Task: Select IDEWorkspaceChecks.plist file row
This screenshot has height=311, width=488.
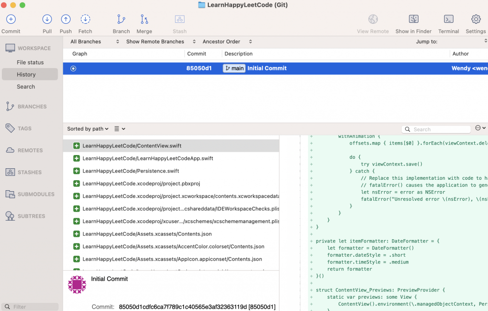Action: (x=171, y=209)
